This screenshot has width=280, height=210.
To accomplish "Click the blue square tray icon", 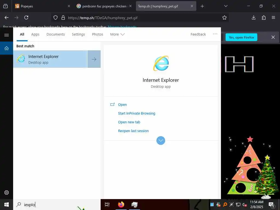I will (x=212, y=205).
